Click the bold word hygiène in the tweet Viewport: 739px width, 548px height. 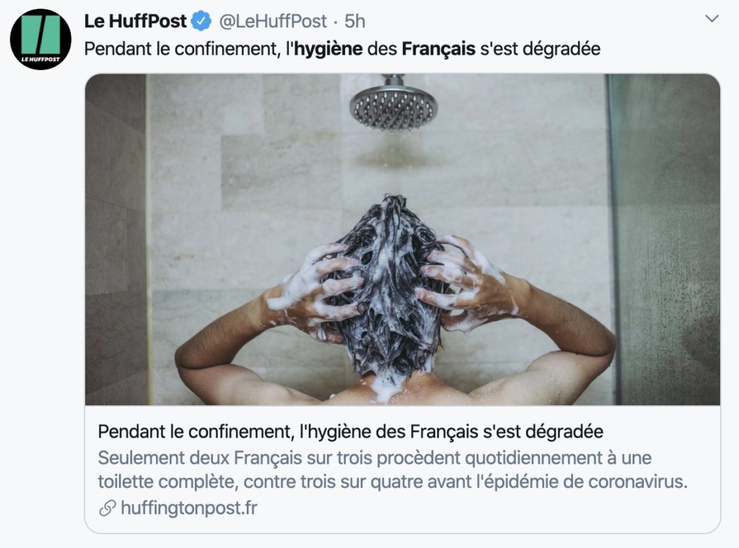click(328, 49)
